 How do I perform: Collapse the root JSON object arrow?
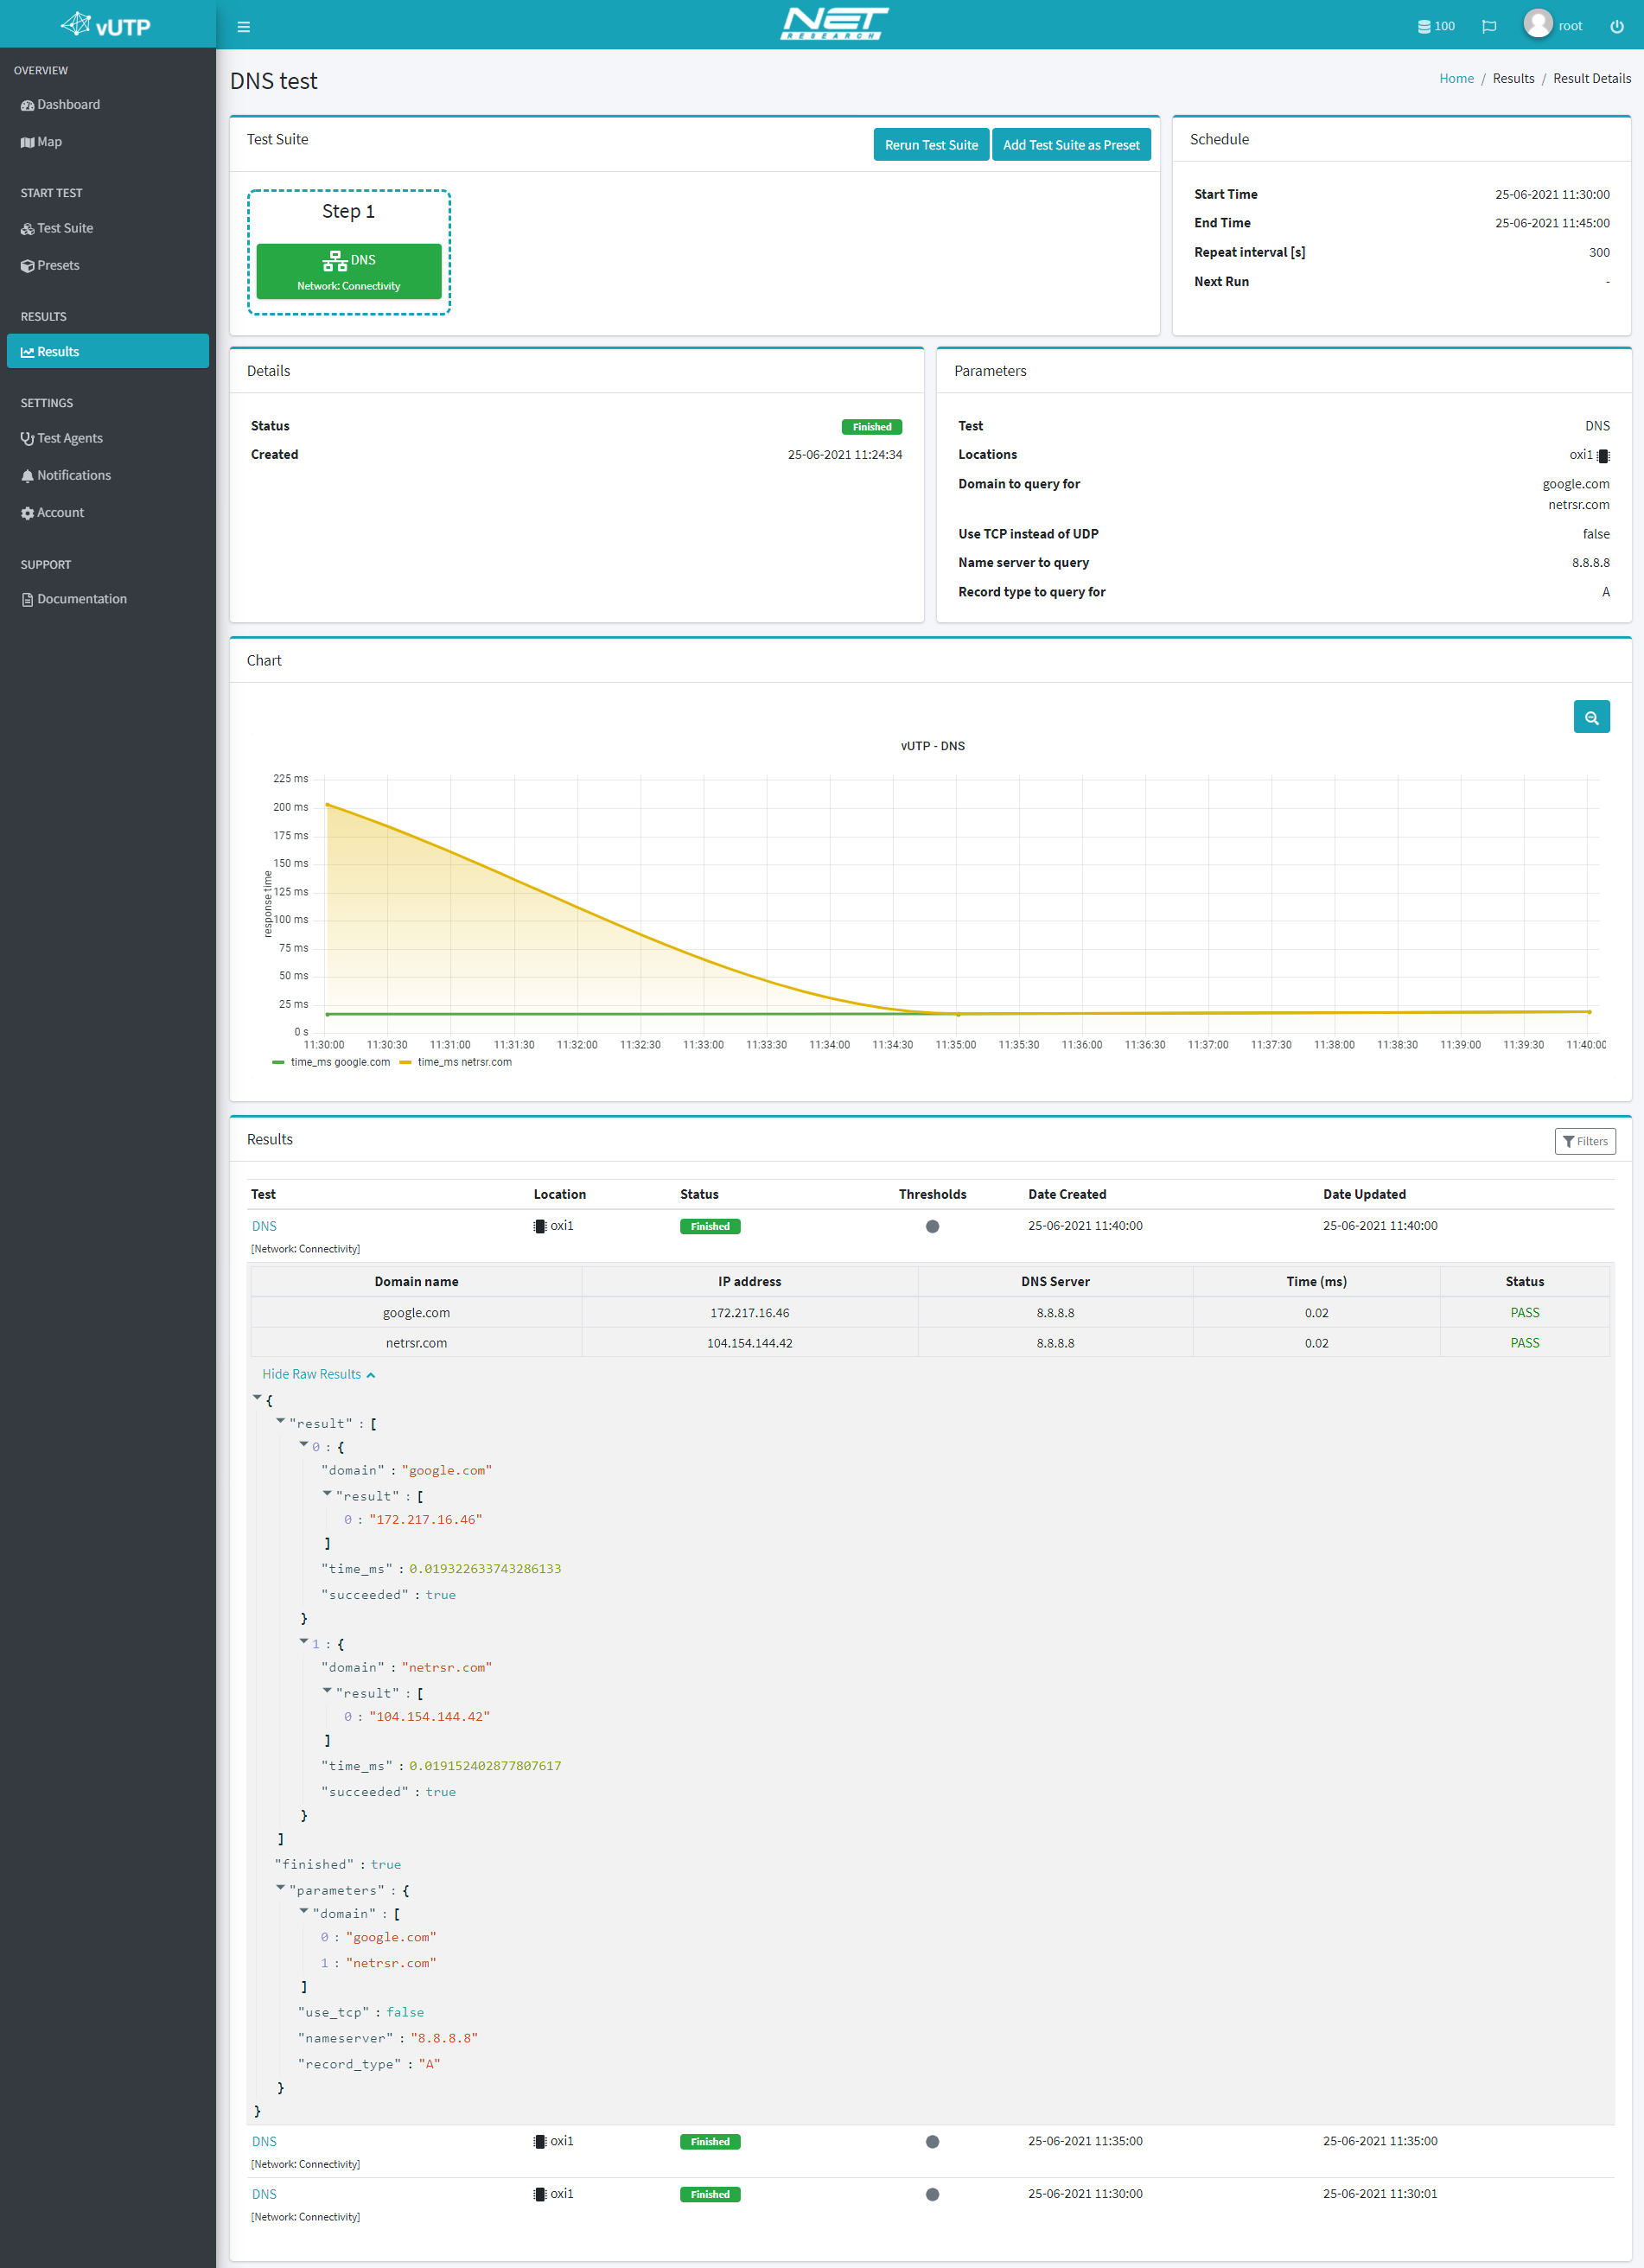pyautogui.click(x=257, y=1397)
